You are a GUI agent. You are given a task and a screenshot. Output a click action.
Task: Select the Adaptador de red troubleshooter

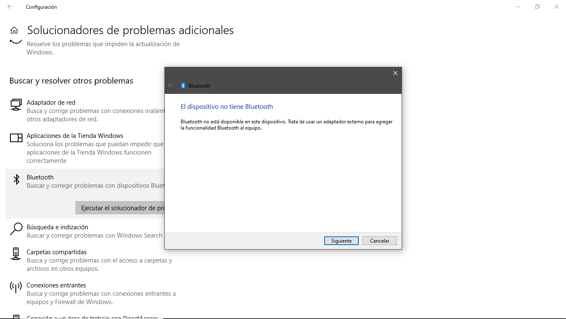click(85, 110)
